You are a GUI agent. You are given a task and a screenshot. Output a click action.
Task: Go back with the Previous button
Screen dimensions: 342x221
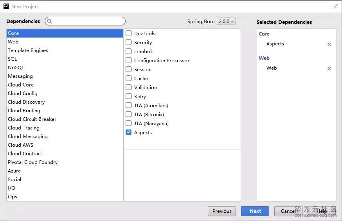coord(222,211)
